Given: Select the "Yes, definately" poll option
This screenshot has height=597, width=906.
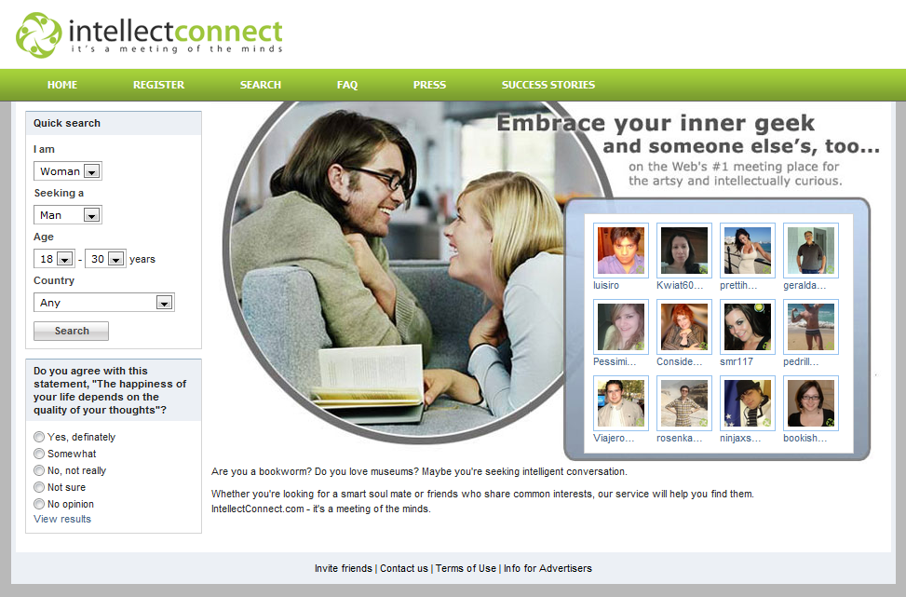Looking at the screenshot, I should pos(39,437).
